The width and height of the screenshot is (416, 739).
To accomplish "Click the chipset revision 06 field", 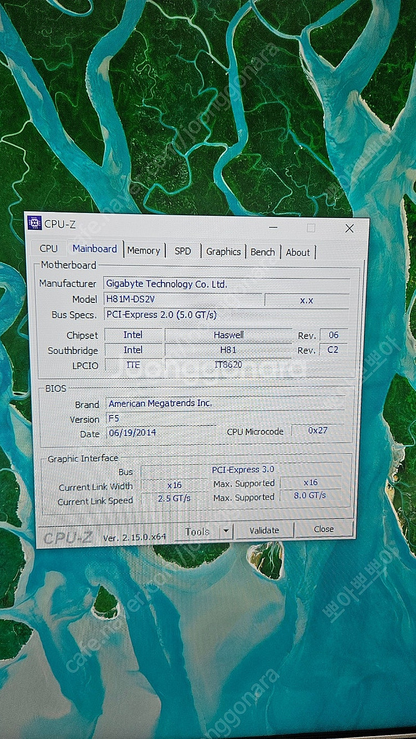I will [x=333, y=335].
